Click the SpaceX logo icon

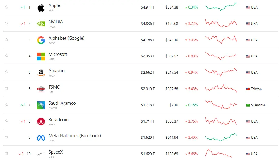pos(41,154)
